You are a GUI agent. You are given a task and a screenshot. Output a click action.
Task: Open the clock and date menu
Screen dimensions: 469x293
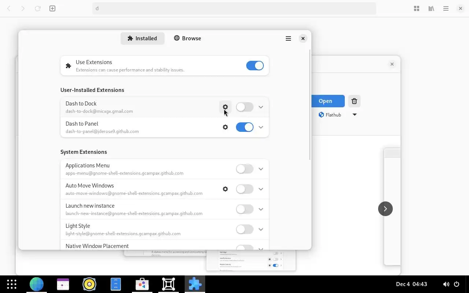tap(411, 284)
